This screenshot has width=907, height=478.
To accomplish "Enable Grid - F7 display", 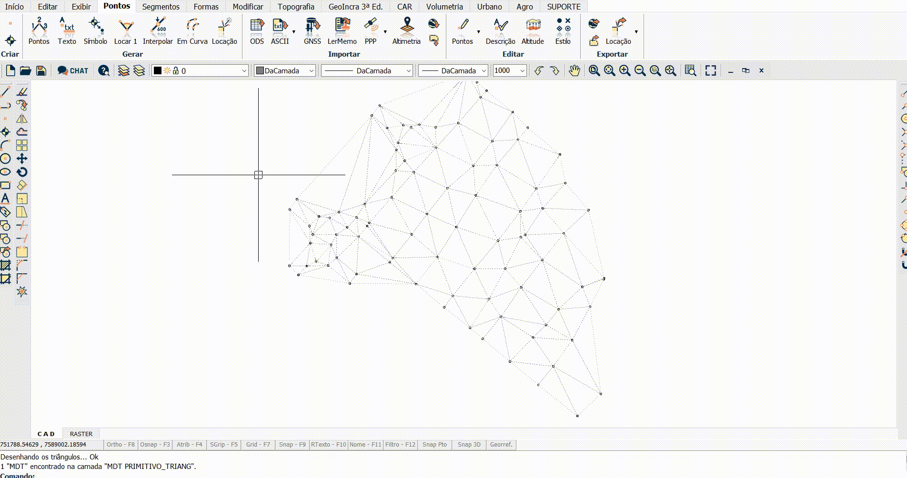I will coord(258,445).
